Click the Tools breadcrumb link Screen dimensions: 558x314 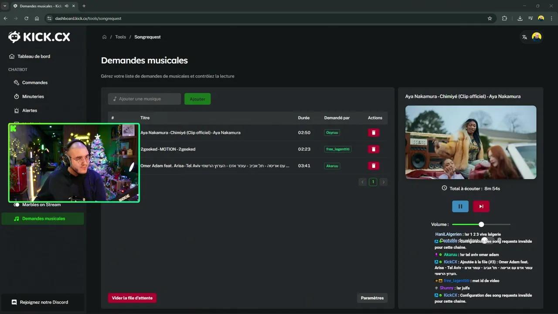pos(120,37)
